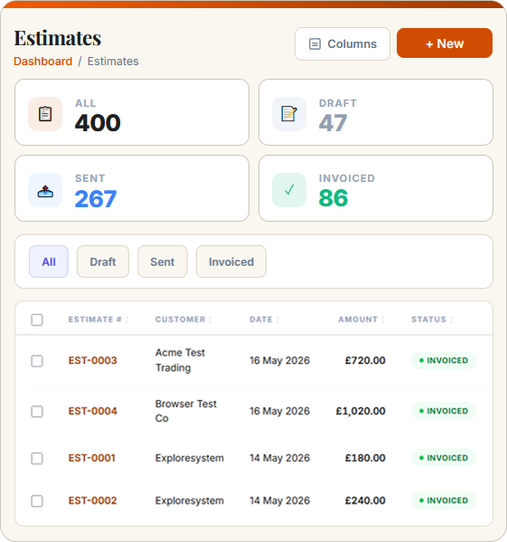The height and width of the screenshot is (542, 507).
Task: Open estimate EST-0004 link
Action: pyautogui.click(x=92, y=411)
